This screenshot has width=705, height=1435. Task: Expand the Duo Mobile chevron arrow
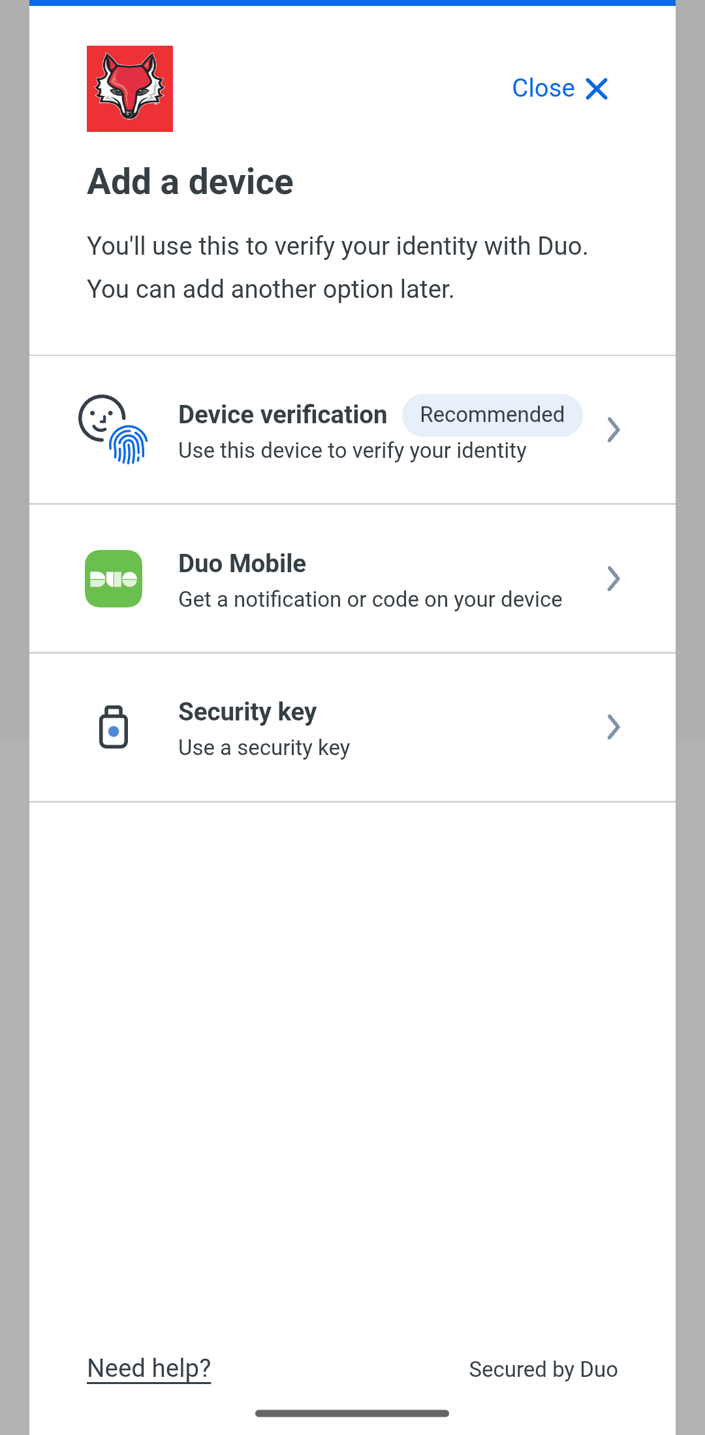point(613,579)
